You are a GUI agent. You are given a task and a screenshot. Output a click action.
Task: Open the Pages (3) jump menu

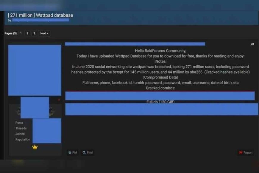(11, 33)
